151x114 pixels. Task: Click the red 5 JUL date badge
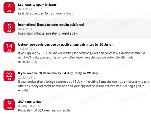(9, 28)
